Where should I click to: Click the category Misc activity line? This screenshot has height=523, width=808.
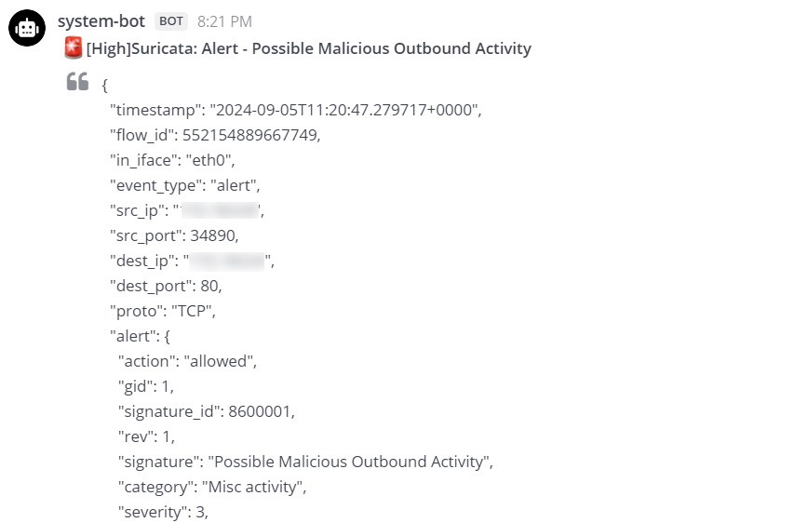(211, 487)
